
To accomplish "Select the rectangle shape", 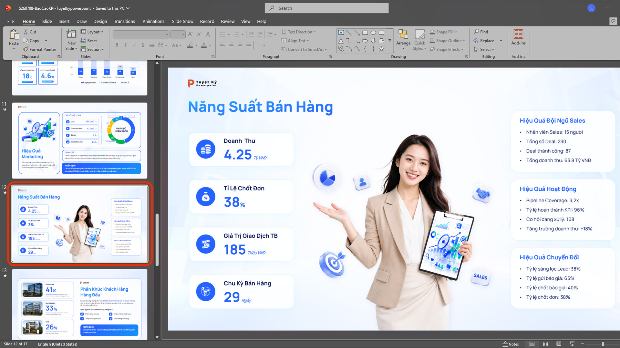I will (x=365, y=33).
